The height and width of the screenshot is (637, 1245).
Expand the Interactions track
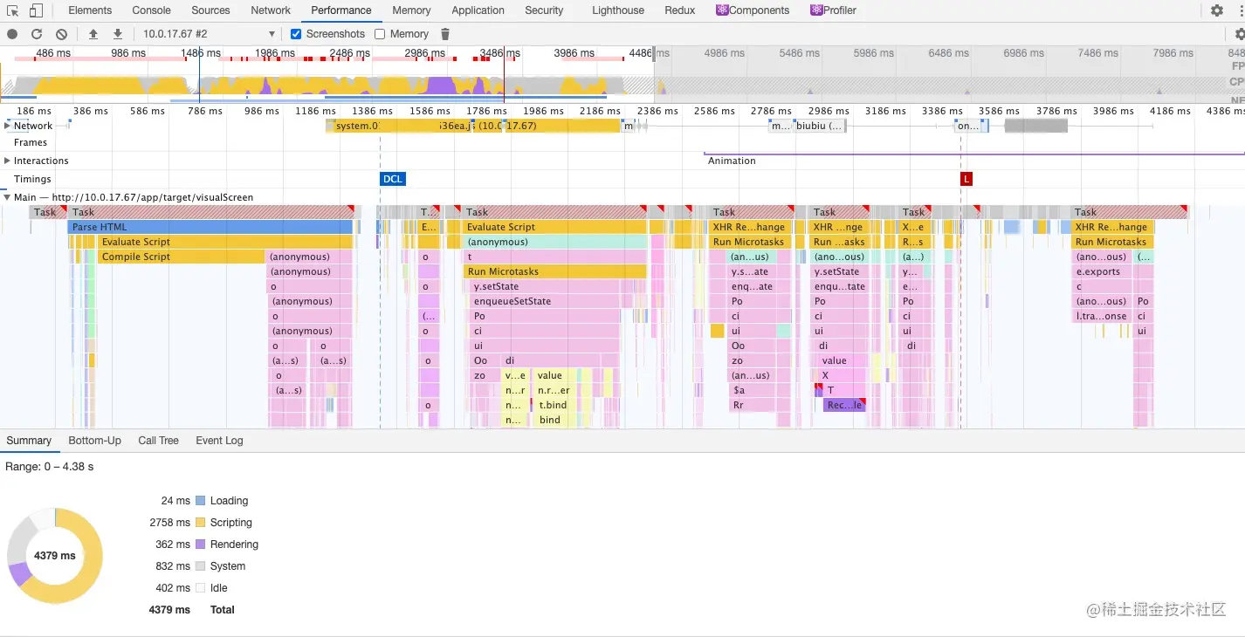7,161
